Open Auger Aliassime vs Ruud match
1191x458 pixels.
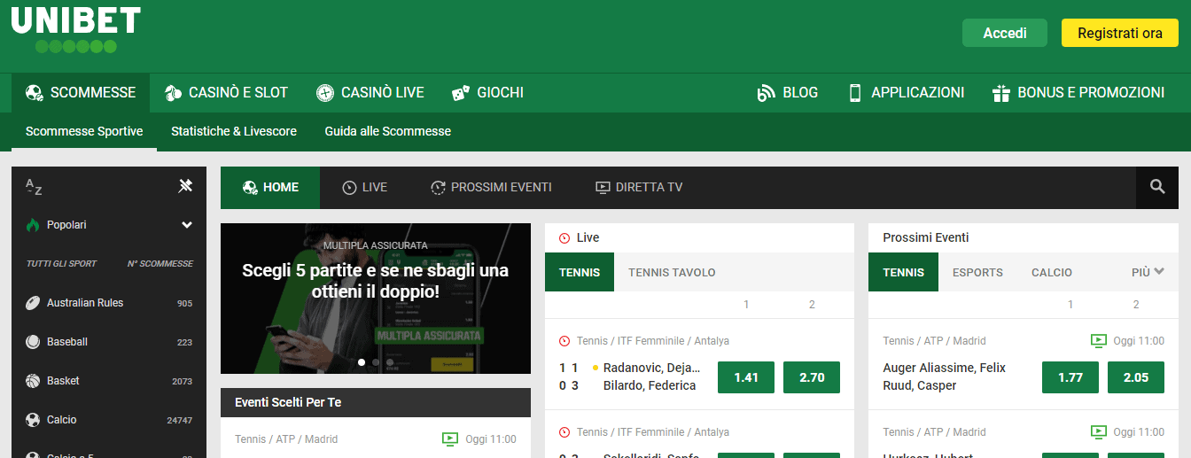[945, 376]
